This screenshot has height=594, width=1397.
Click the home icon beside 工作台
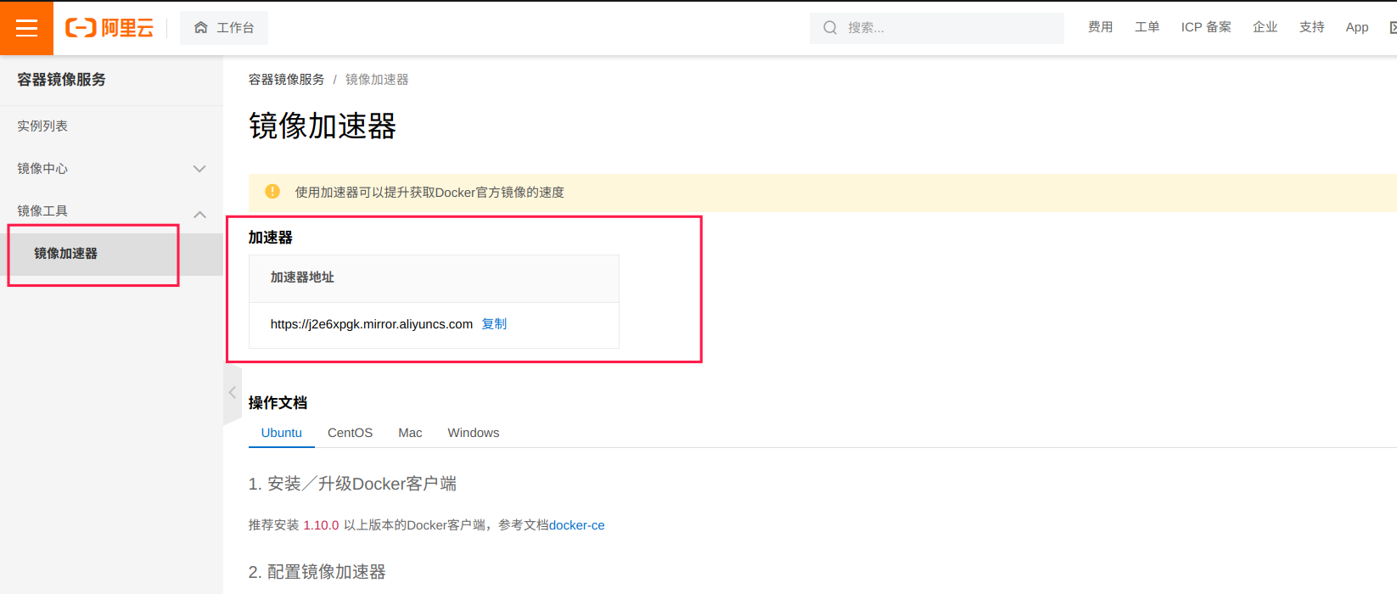click(x=201, y=28)
